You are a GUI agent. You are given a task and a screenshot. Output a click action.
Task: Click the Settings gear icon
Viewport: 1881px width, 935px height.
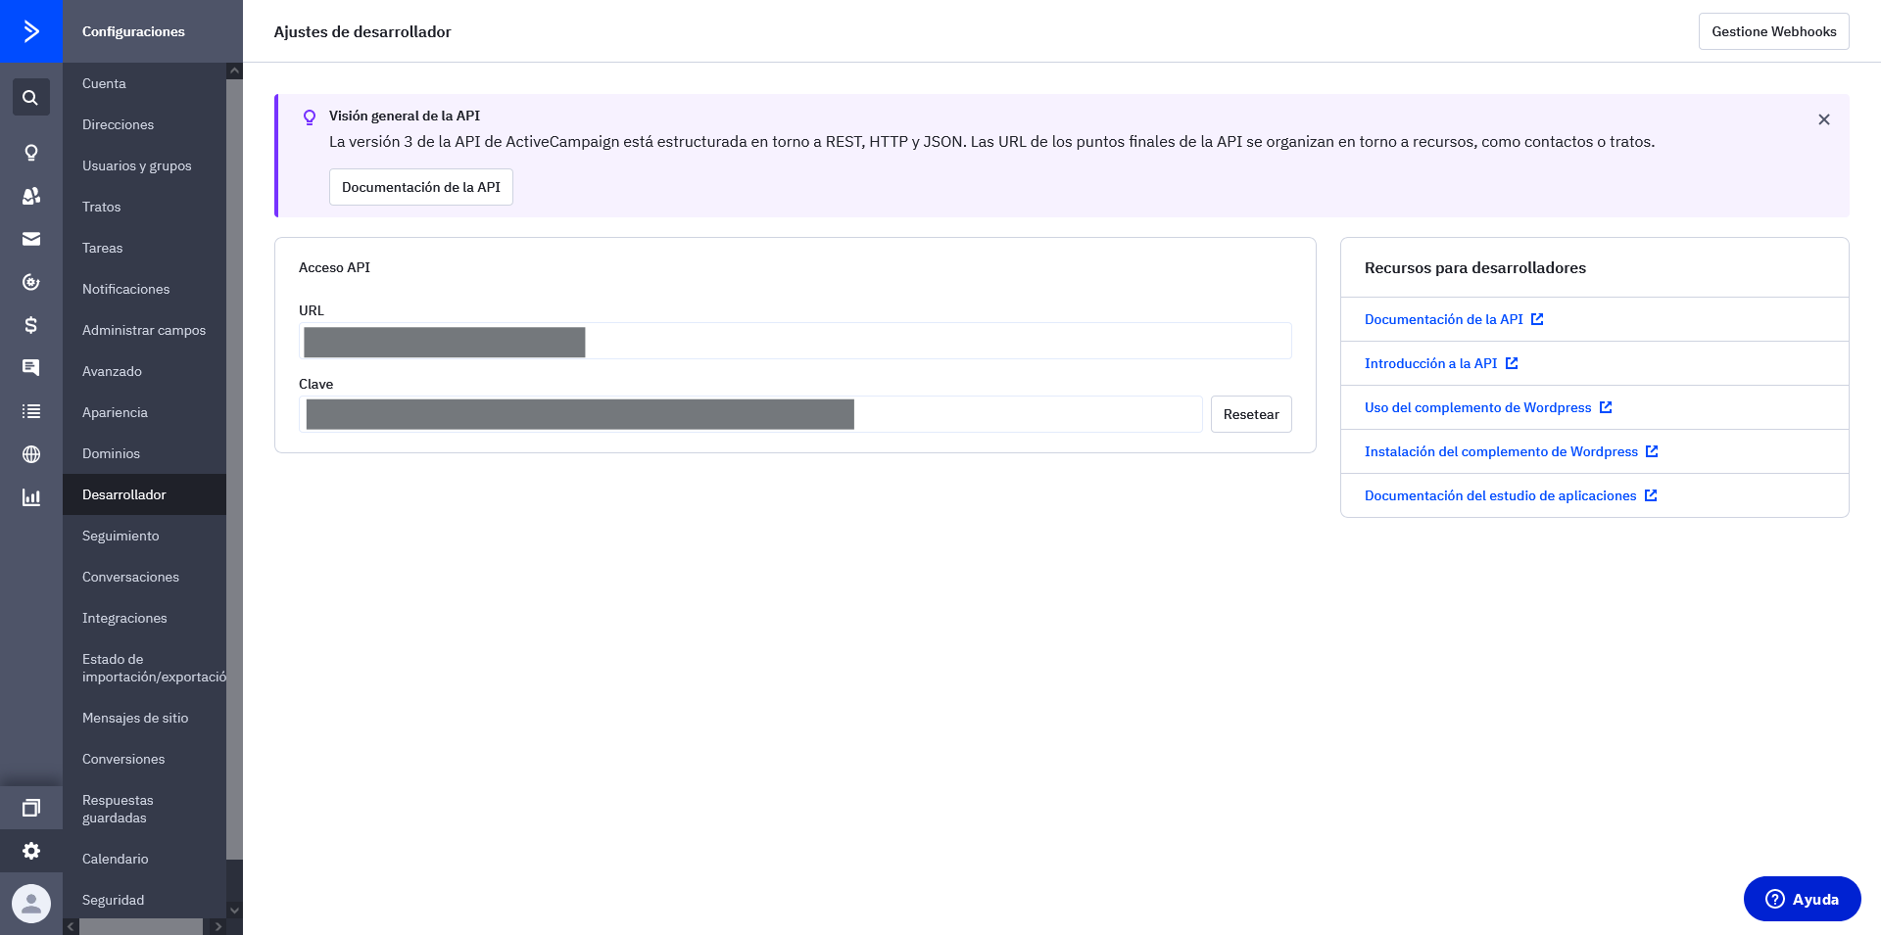pos(31,851)
